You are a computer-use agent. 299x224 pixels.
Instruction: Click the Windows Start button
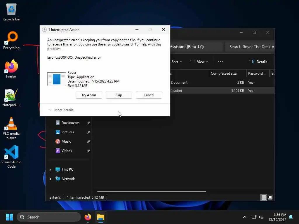point(9,217)
